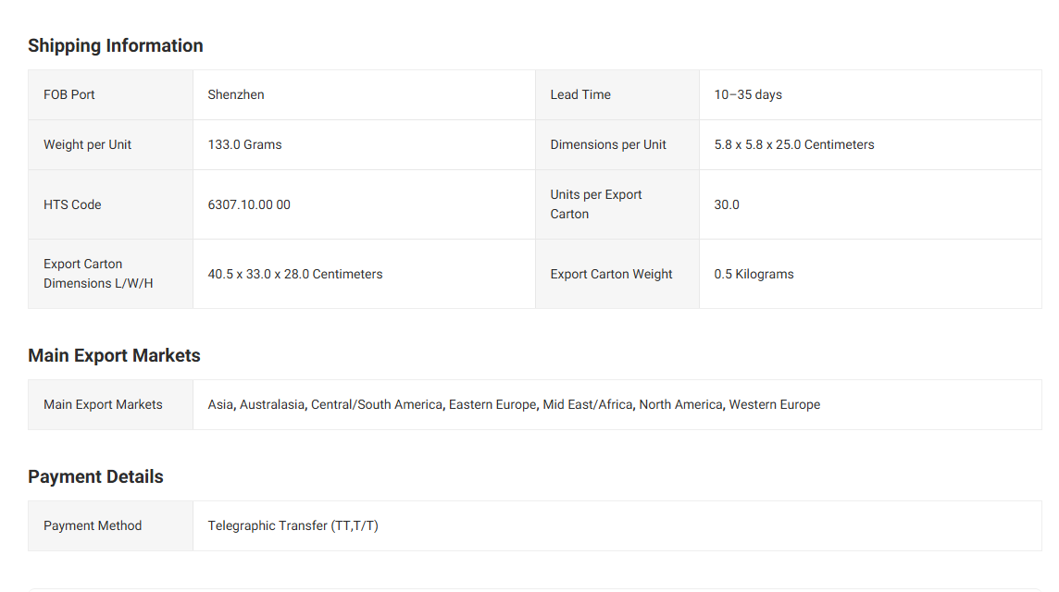The height and width of the screenshot is (592, 1059).
Task: Click the Export Carton Weight label
Action: point(611,274)
